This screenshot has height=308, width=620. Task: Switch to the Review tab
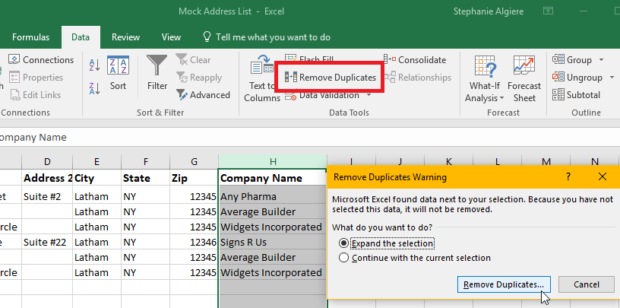[x=125, y=37]
